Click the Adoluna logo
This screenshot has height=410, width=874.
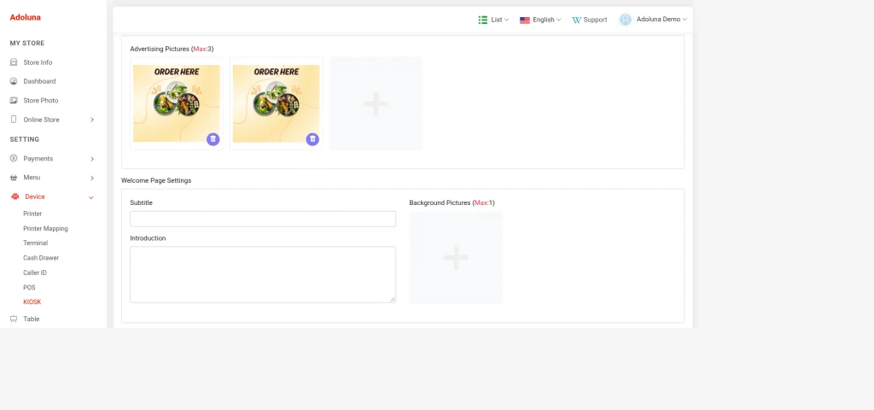[25, 17]
